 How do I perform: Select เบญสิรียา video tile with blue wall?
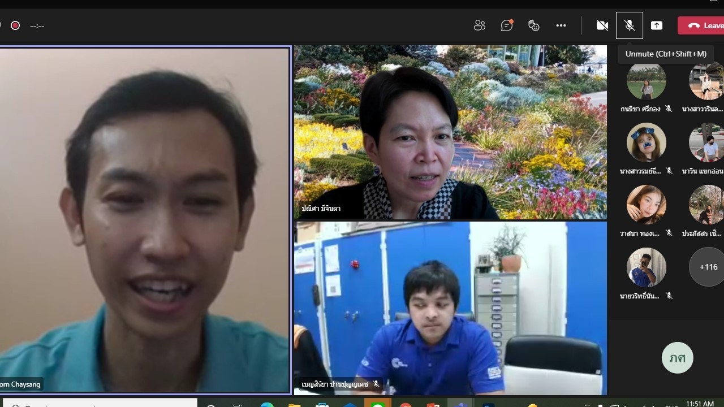pyautogui.click(x=450, y=308)
